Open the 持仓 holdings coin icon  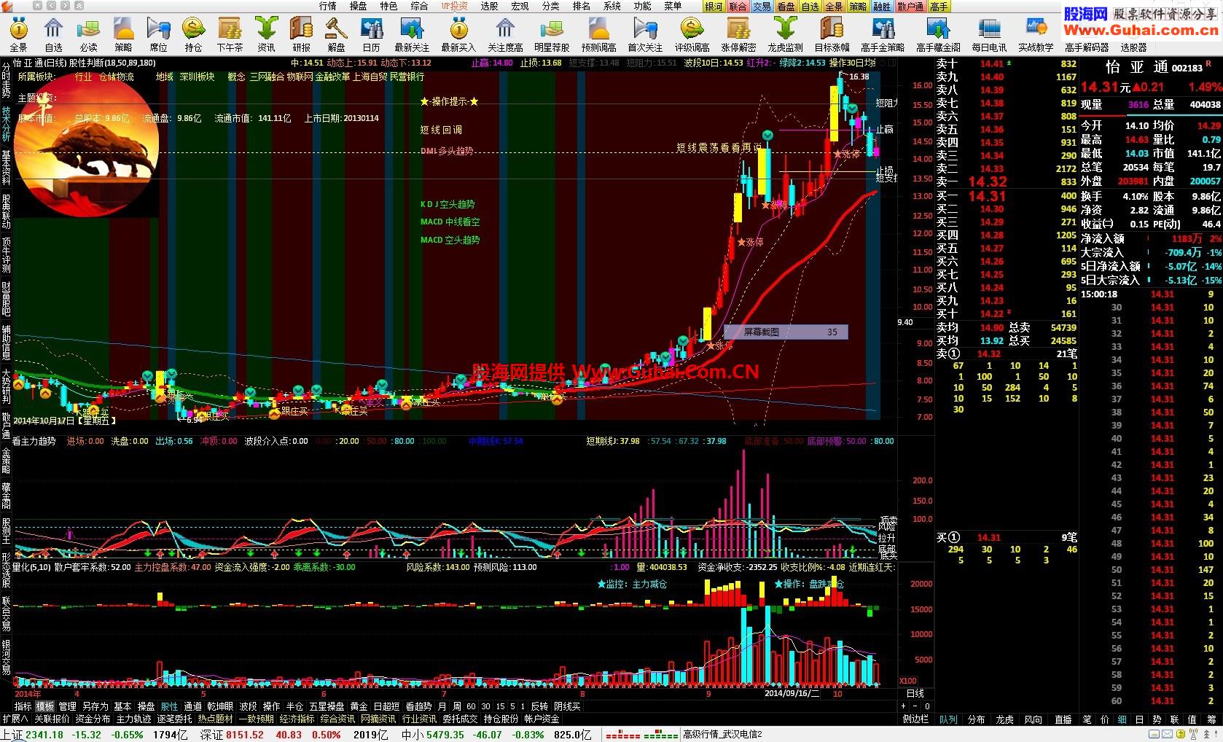point(193,34)
